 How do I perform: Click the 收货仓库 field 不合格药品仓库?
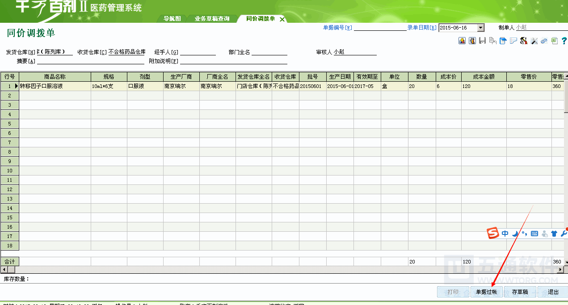pyautogui.click(x=127, y=52)
